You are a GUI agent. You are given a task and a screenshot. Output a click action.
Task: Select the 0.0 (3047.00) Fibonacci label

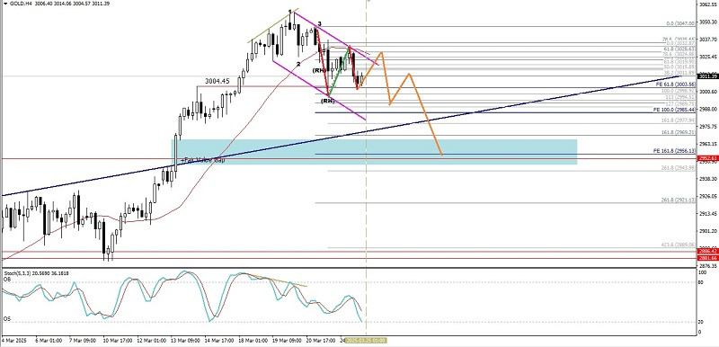pos(681,24)
